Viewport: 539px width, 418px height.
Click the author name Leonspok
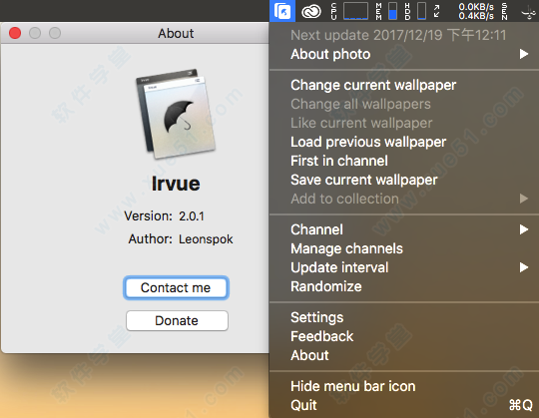(x=206, y=239)
